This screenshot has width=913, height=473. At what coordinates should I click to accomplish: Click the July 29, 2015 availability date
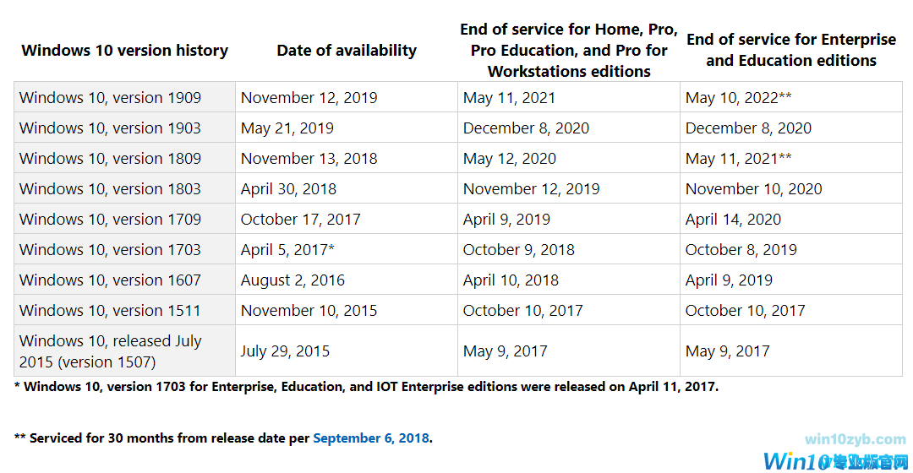(x=285, y=351)
